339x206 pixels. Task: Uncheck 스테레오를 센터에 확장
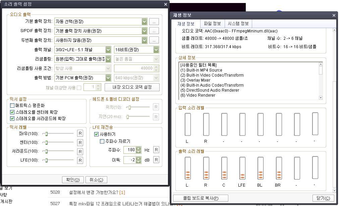point(12,112)
